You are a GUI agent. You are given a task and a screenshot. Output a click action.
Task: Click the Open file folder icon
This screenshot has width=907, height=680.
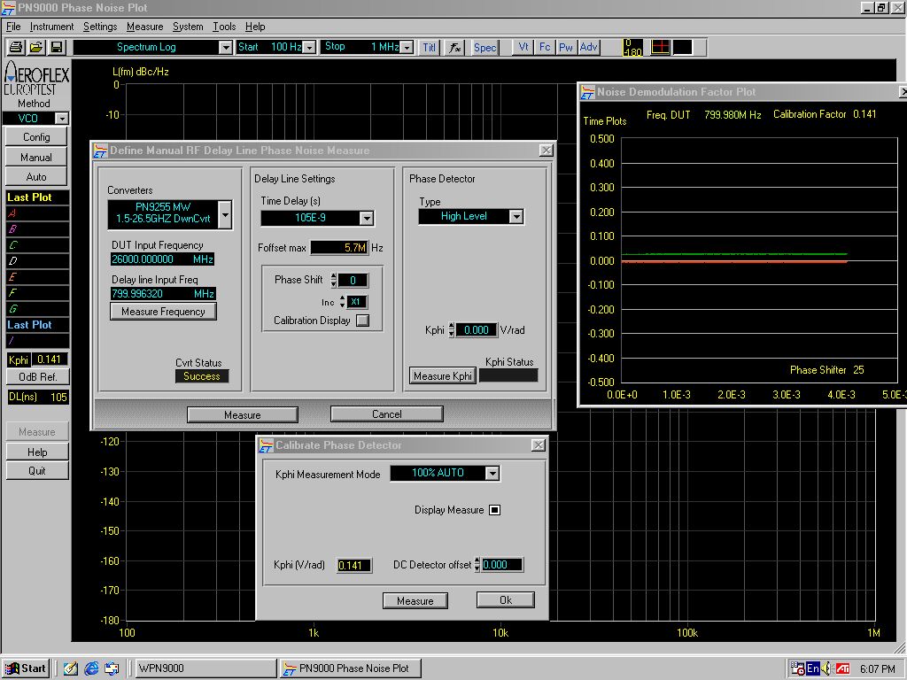[x=36, y=48]
